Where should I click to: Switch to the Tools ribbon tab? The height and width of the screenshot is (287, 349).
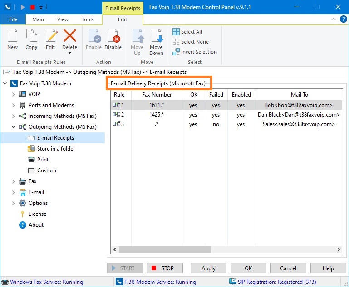88,19
